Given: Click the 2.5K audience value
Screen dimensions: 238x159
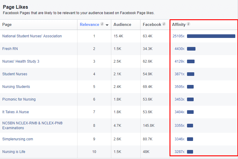Looking at the screenshot, I should [x=117, y=61].
